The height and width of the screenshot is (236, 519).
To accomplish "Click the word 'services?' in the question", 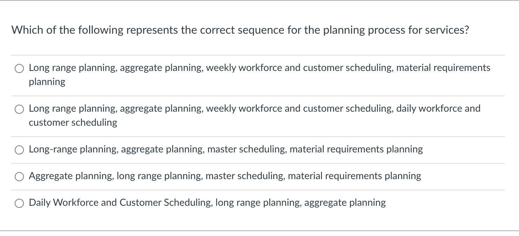I will click(447, 31).
